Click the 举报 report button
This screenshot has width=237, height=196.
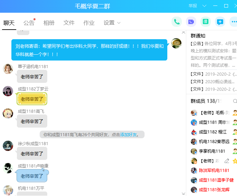click(193, 6)
